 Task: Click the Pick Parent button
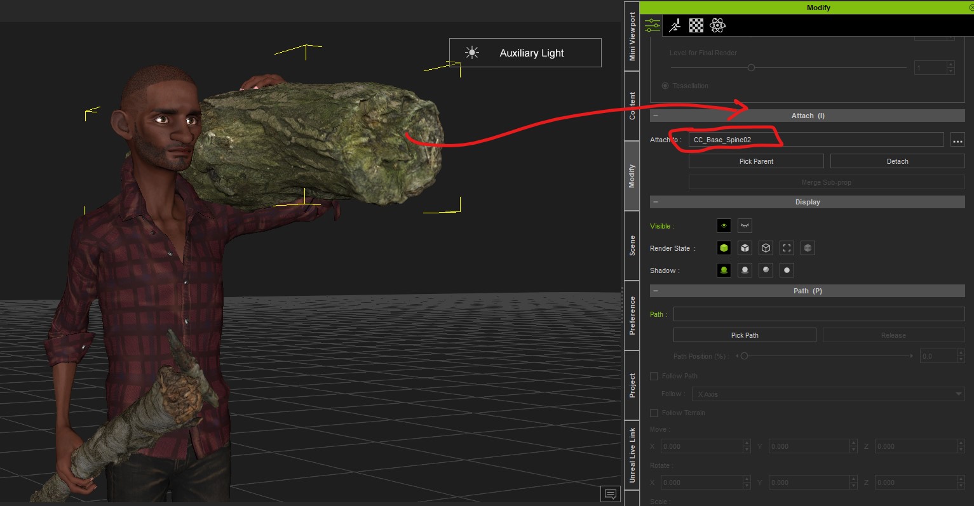tap(756, 161)
